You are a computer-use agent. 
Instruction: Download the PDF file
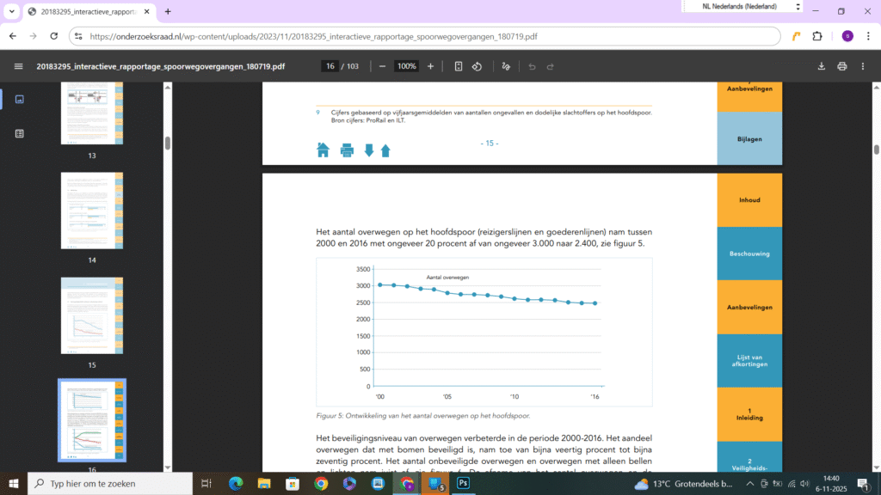[821, 66]
